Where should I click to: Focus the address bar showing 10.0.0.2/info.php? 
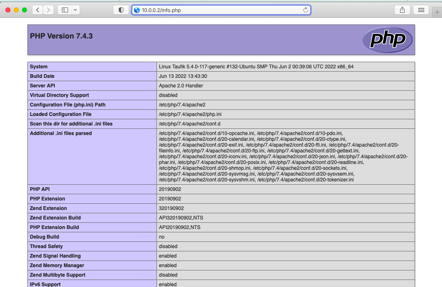[x=221, y=10]
